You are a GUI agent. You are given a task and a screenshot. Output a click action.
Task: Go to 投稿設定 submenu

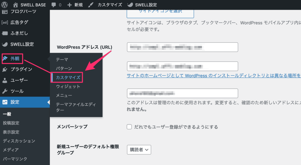tap(11, 123)
